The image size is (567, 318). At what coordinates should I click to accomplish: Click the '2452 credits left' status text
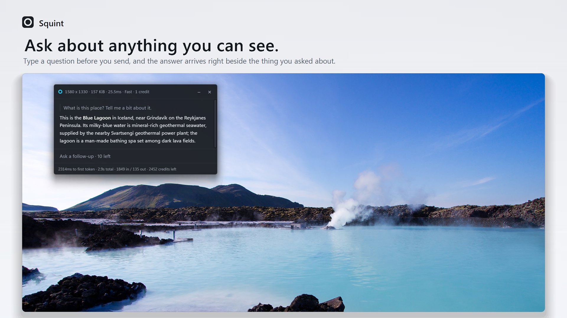pyautogui.click(x=162, y=169)
